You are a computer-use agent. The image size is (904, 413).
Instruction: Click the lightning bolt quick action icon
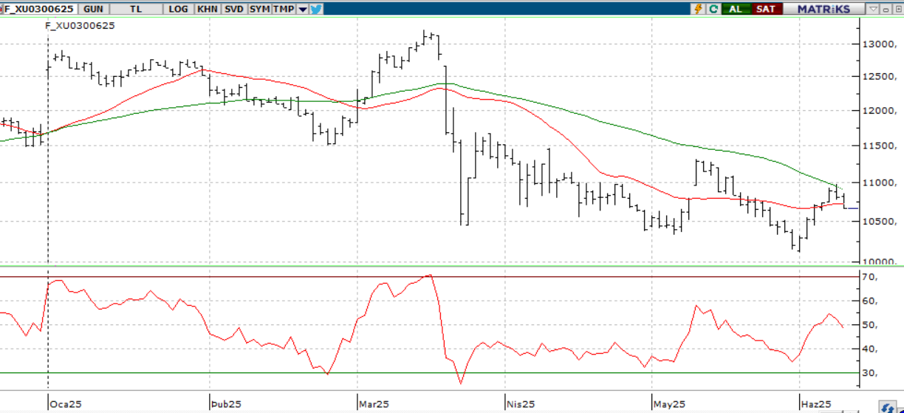click(x=699, y=9)
